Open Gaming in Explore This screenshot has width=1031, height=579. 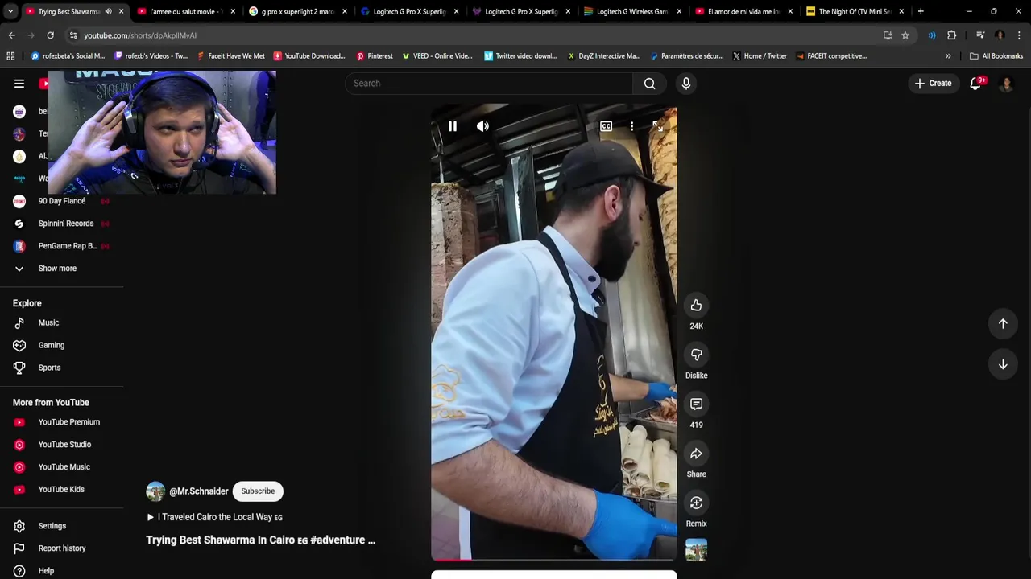[62, 345]
